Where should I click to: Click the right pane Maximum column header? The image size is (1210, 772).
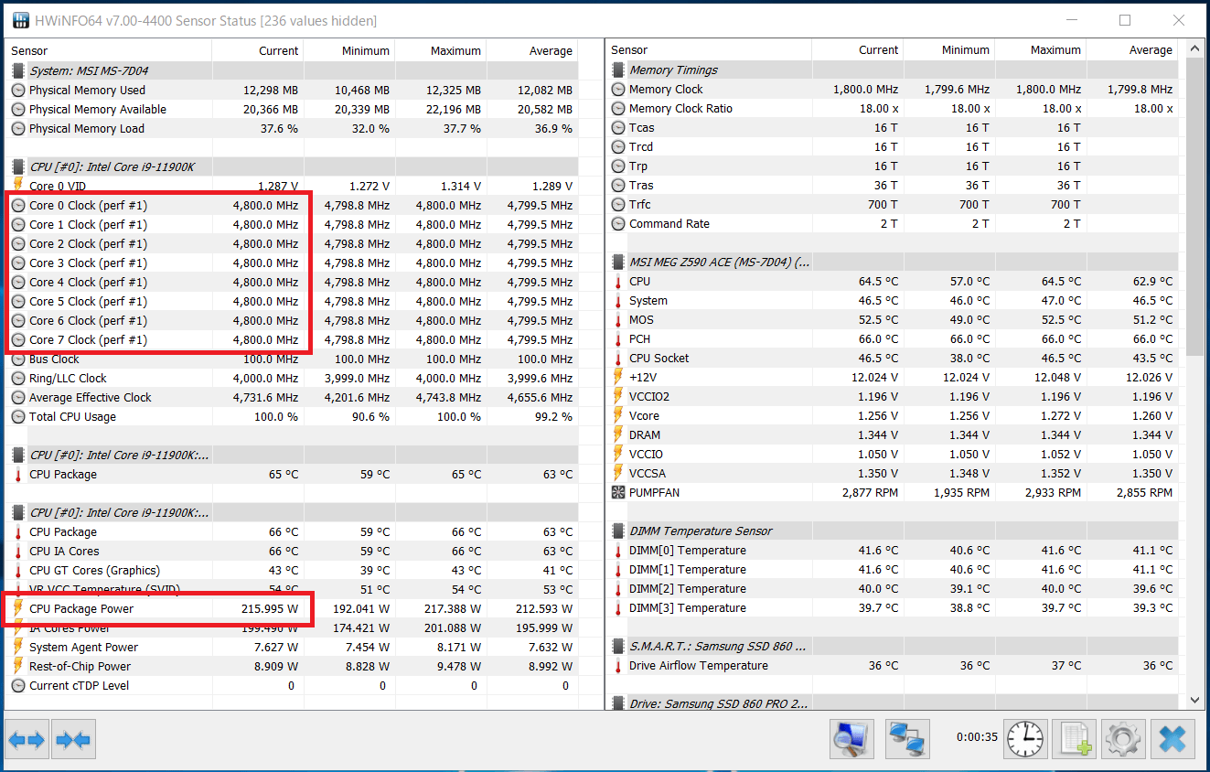[1041, 50]
